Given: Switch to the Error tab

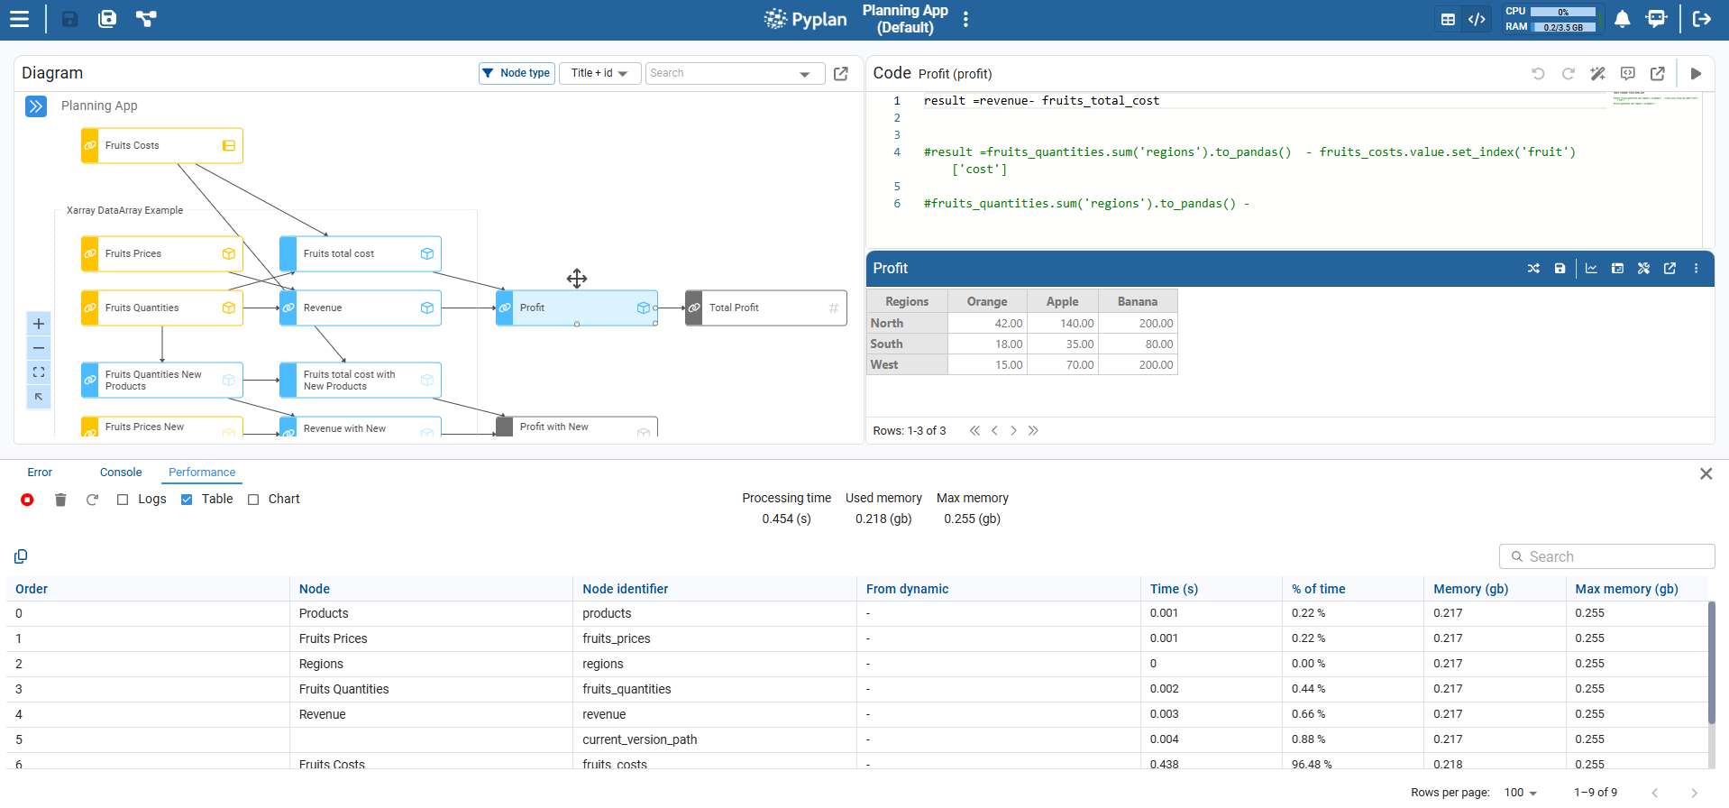Looking at the screenshot, I should pyautogui.click(x=40, y=473).
